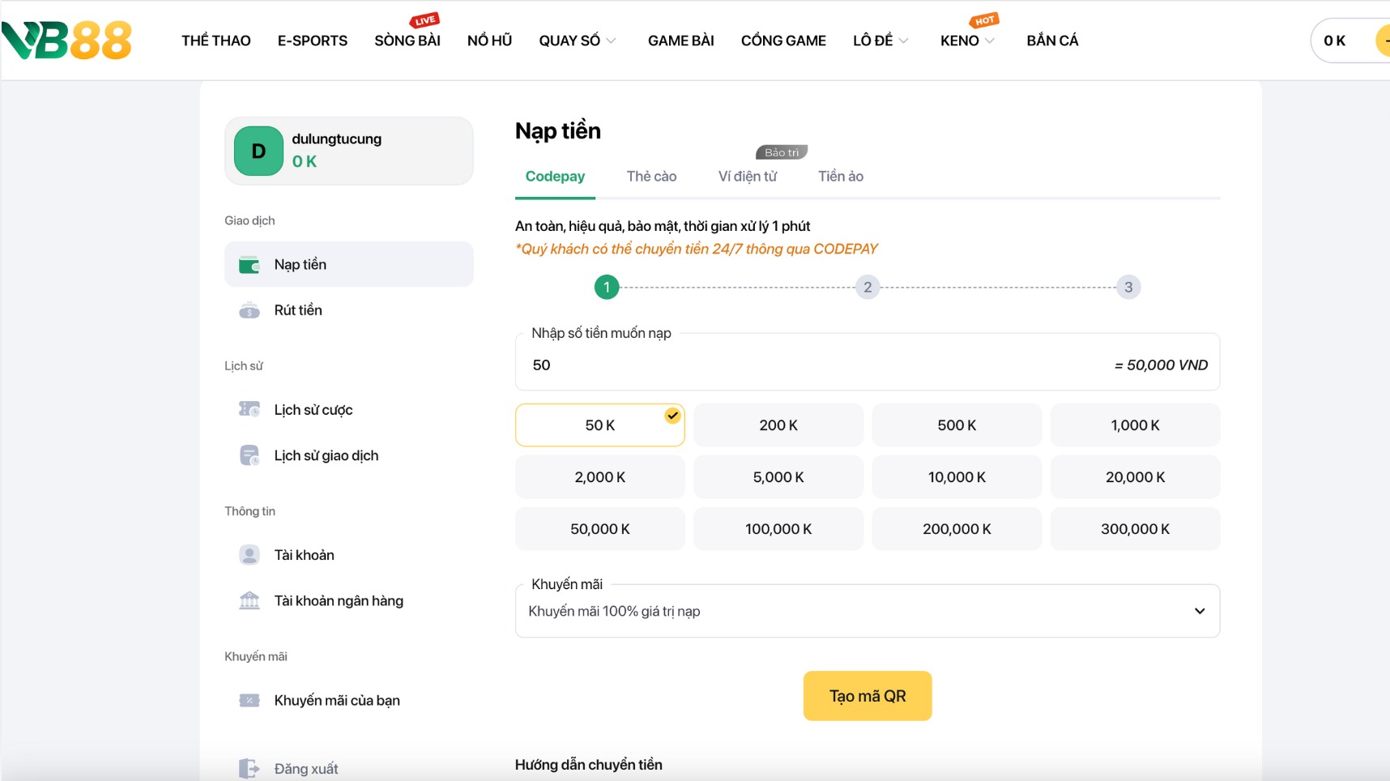Open the Game Bài menu

coord(681,41)
